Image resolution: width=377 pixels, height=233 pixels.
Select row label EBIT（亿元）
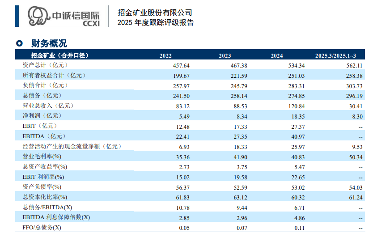pyautogui.click(x=40, y=126)
